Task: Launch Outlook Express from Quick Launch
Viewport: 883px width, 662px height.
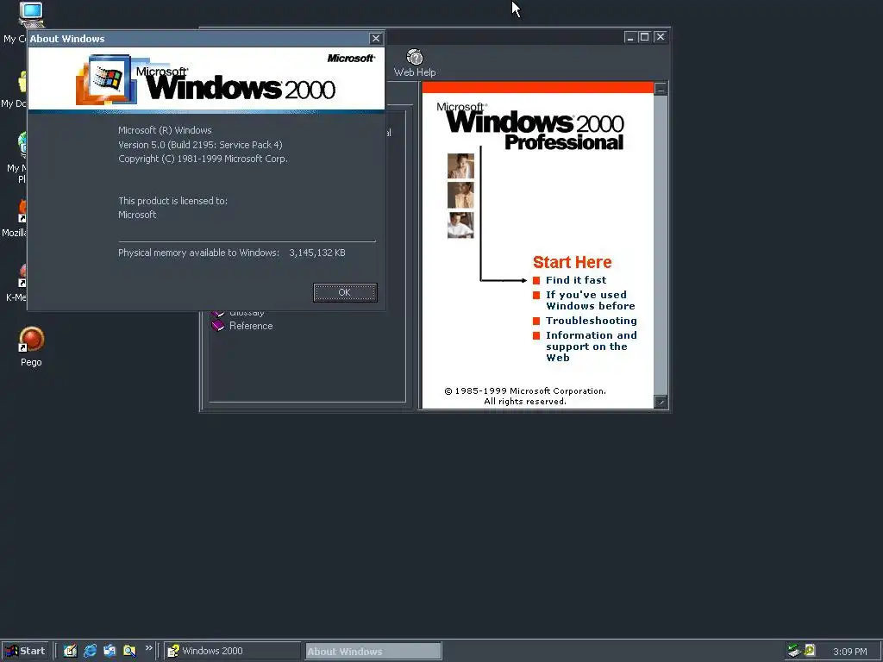Action: click(110, 651)
